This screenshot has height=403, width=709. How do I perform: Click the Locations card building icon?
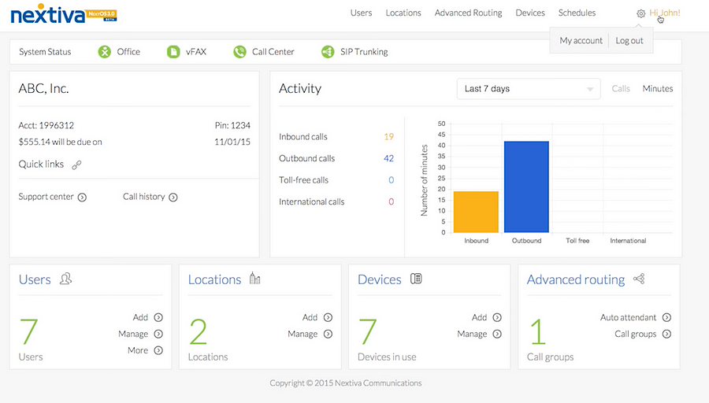pos(255,279)
